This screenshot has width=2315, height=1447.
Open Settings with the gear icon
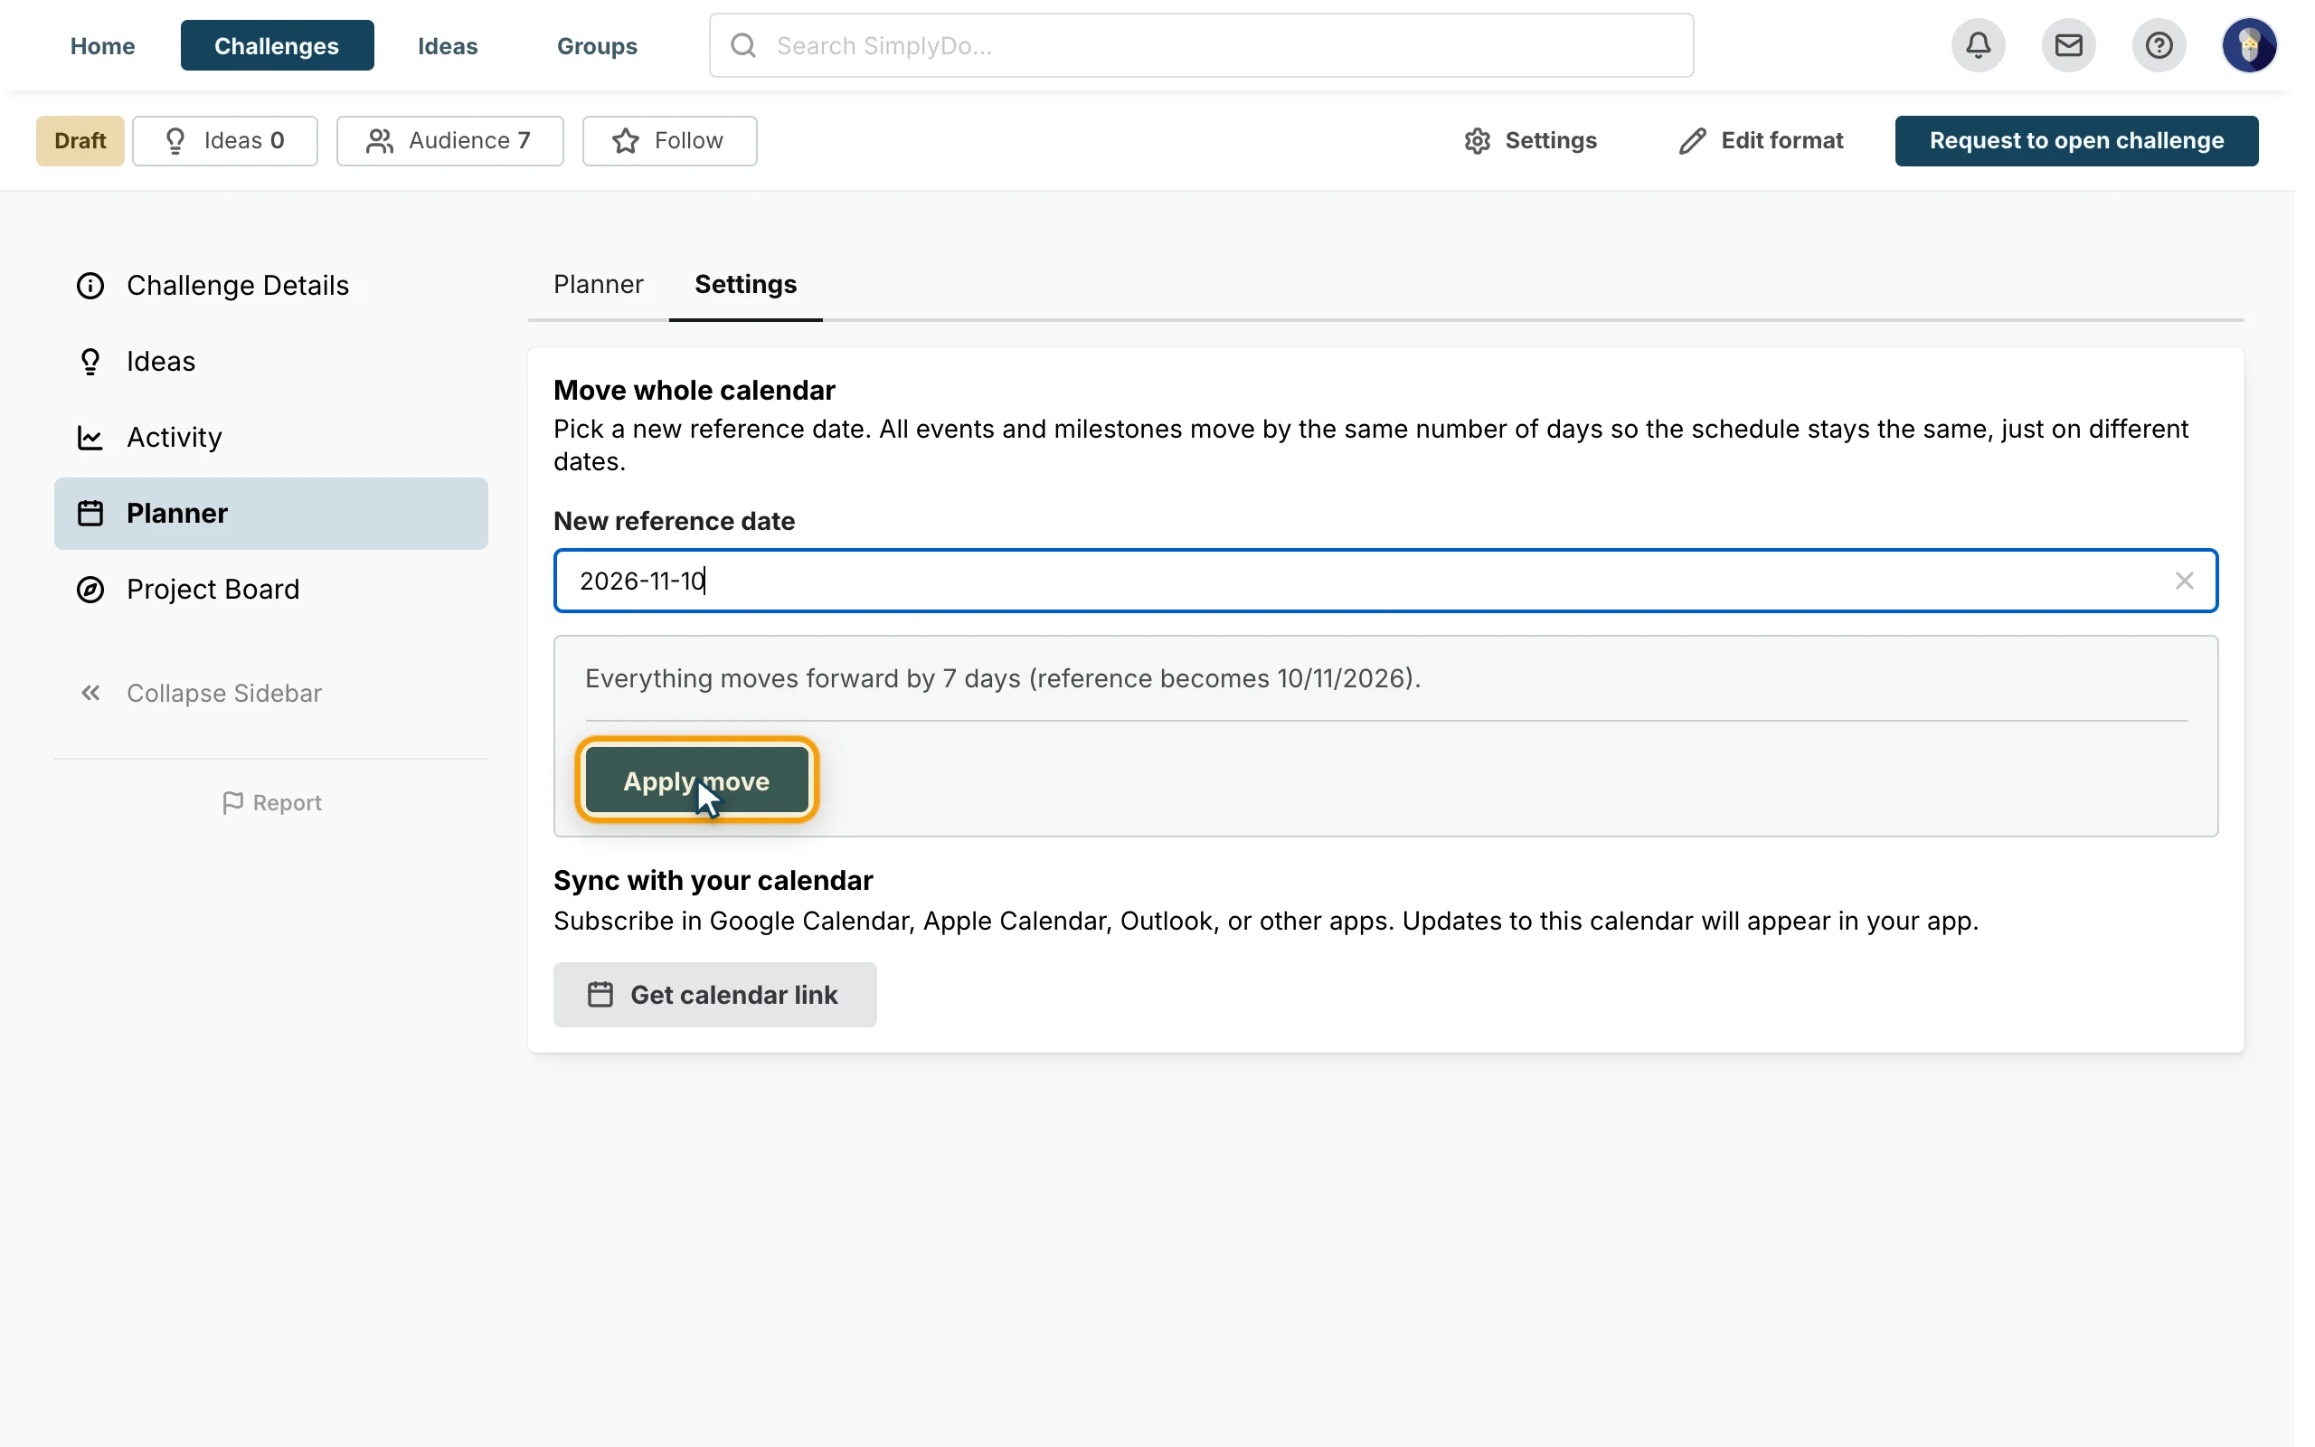(1477, 141)
